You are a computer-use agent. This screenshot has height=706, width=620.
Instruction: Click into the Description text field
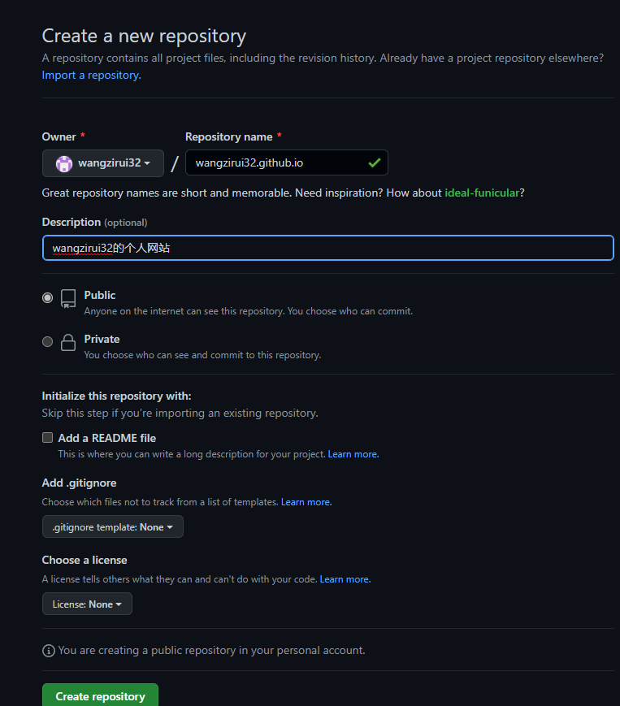[x=327, y=248]
